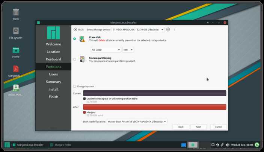Select the Manual partitioning radio button
This screenshot has height=152, width=264.
(x=75, y=59)
